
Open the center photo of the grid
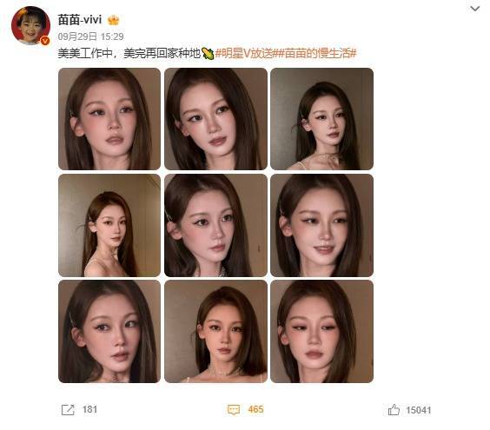coord(215,225)
